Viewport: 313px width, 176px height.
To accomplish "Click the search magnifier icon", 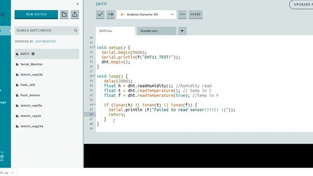I will point(76,30).
